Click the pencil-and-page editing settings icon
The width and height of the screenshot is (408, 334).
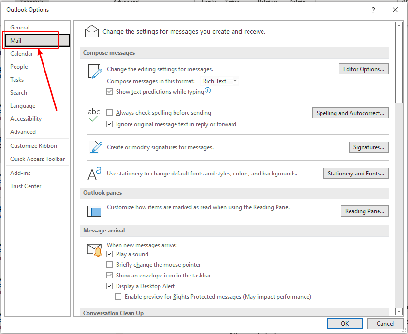(x=95, y=72)
